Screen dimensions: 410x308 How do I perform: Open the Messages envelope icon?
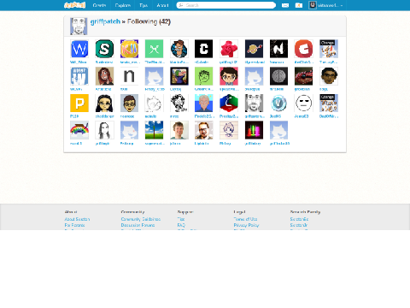point(285,5)
